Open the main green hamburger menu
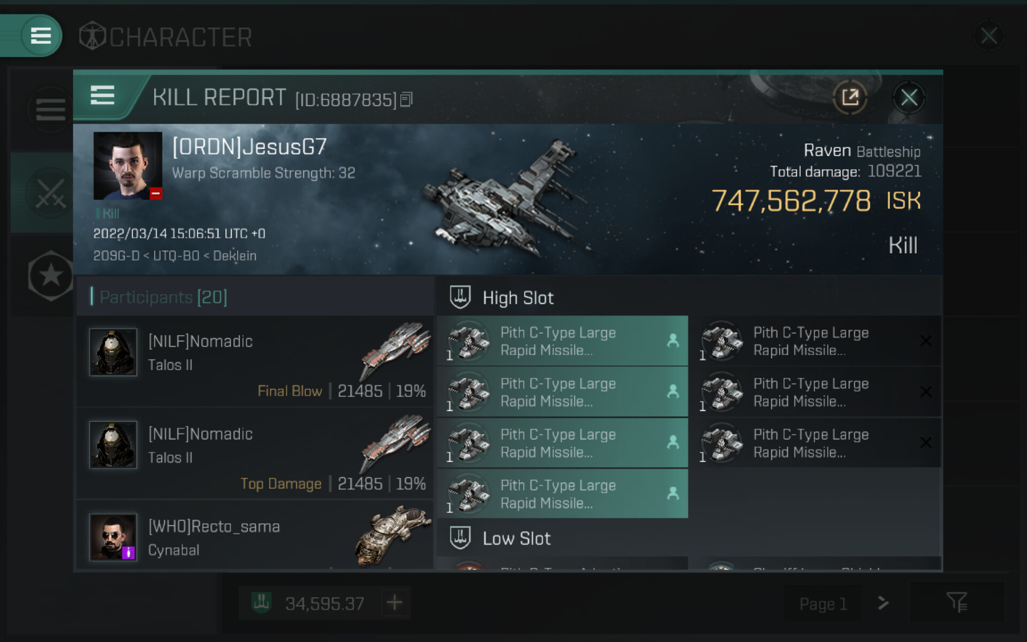Screen dimensions: 1027x642 (x=41, y=36)
